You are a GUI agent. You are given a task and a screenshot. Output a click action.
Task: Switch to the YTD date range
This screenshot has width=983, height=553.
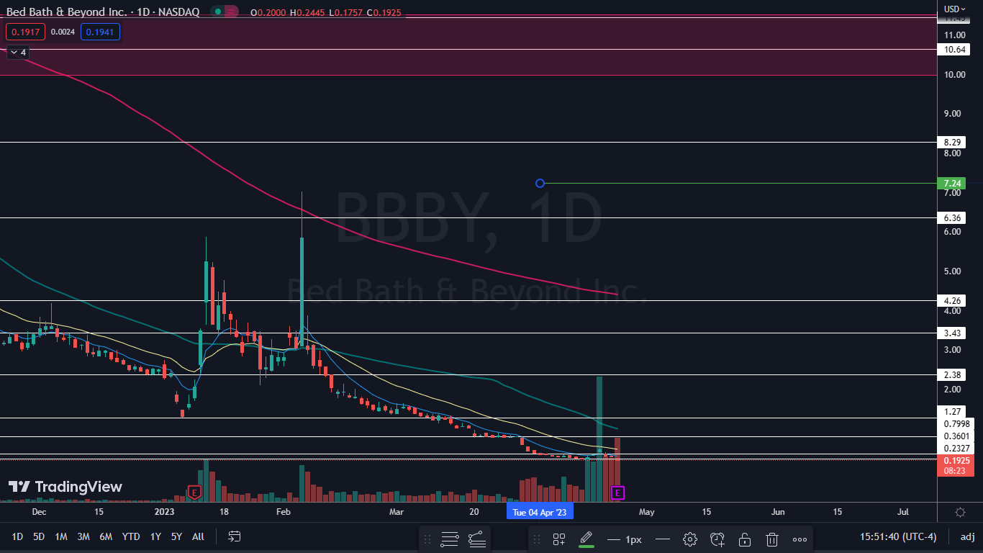(x=131, y=536)
